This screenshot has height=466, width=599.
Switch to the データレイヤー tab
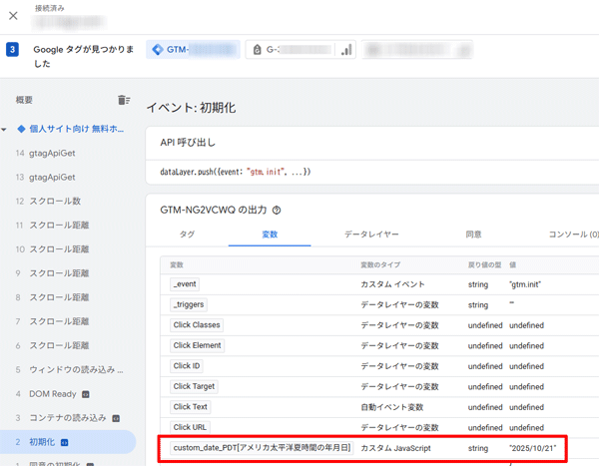click(x=371, y=234)
